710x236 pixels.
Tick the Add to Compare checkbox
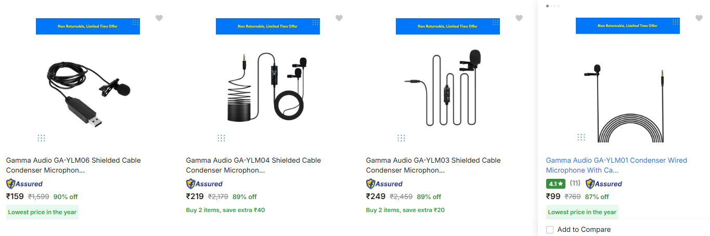click(x=550, y=230)
